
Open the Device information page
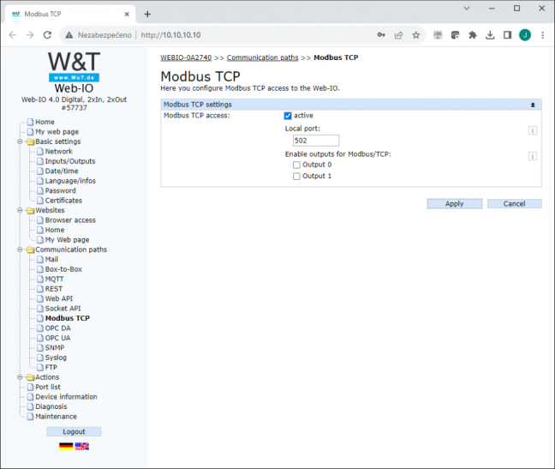click(66, 397)
